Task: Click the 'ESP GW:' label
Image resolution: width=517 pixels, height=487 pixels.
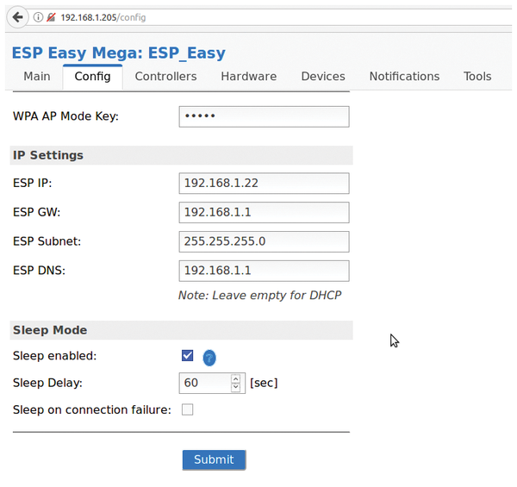Action: pos(36,212)
